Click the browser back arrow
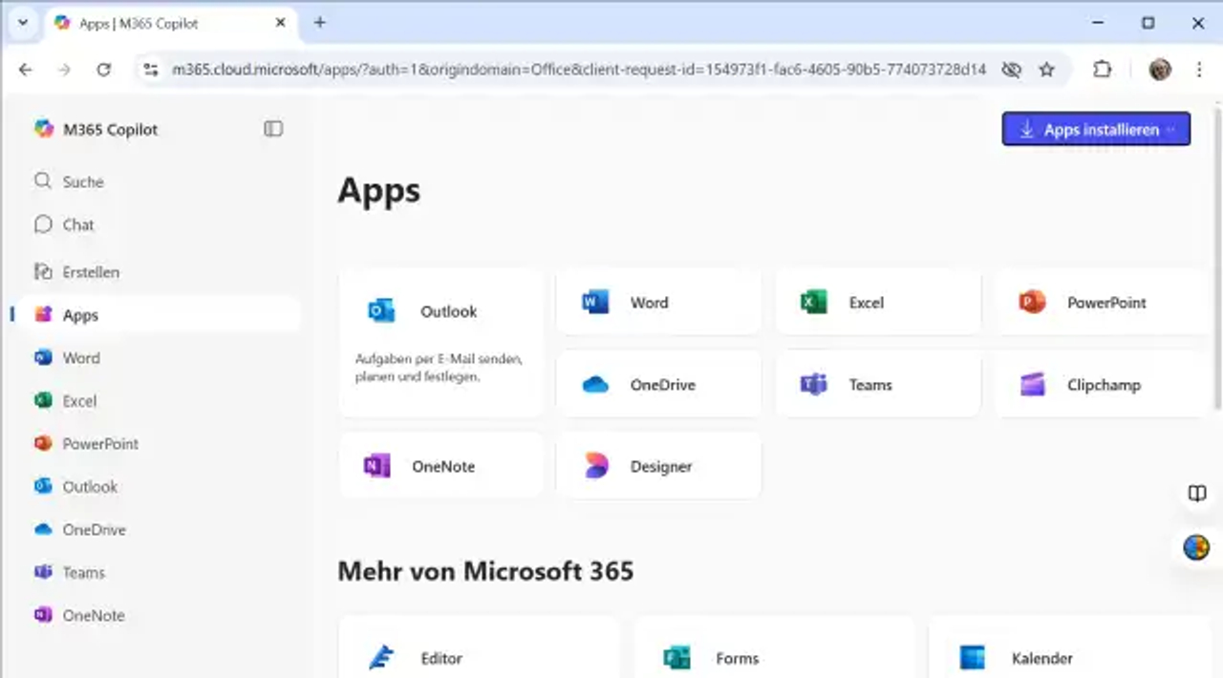Screen dimensions: 1223x678 [26, 70]
